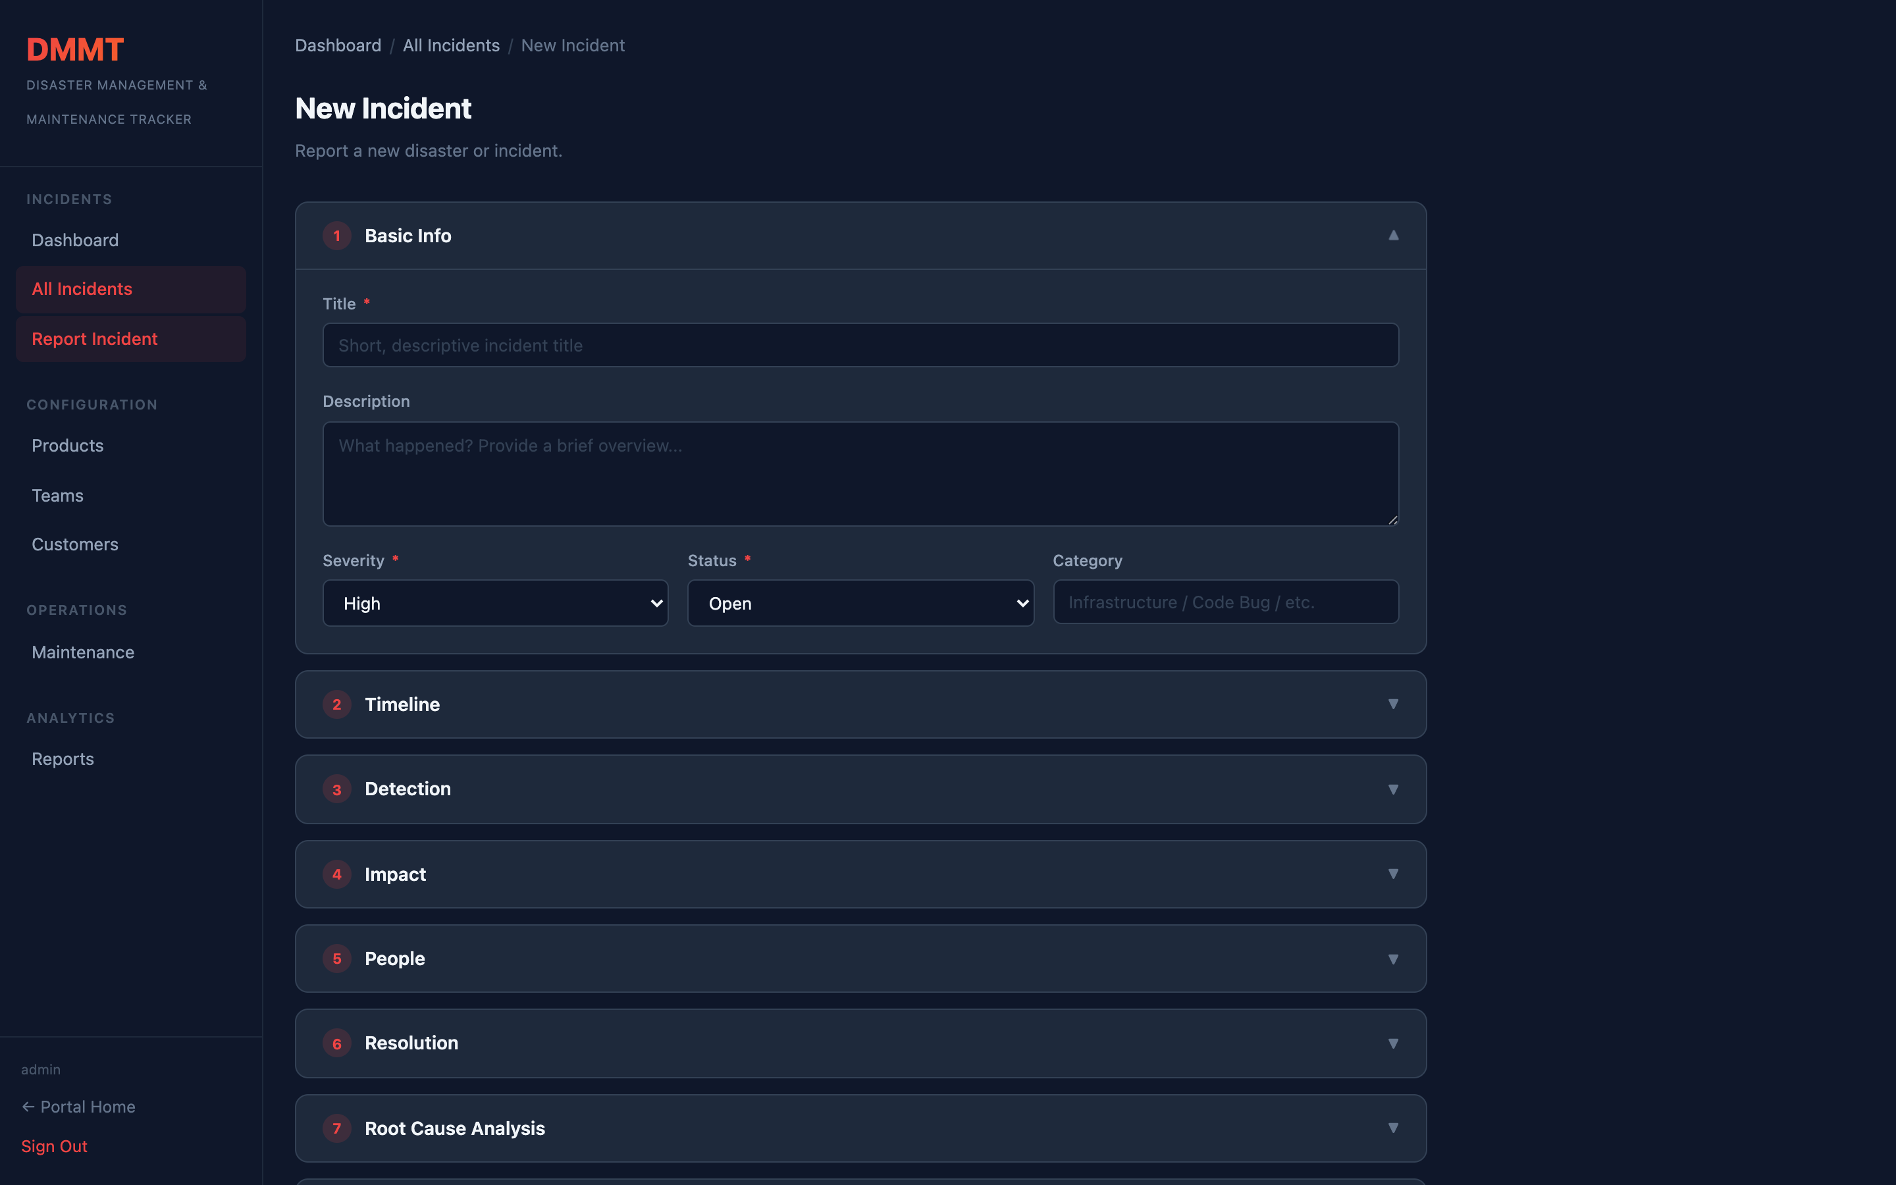Open the Status dropdown

click(860, 602)
